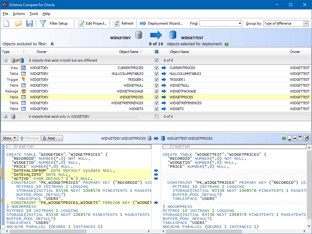Expand the 6 objects only in WIDGETDEV group
The image size is (312, 234).
(5, 116)
